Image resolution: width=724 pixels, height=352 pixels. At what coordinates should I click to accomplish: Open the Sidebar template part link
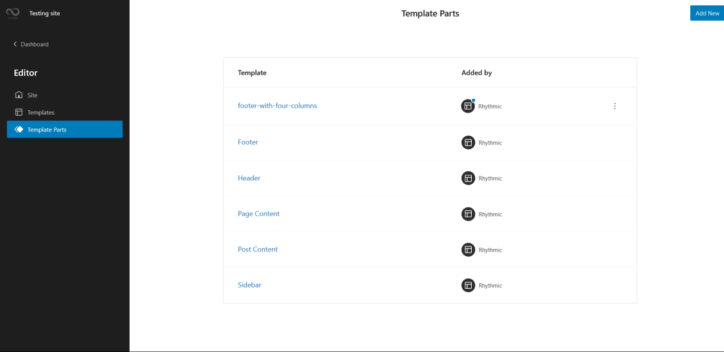250,285
